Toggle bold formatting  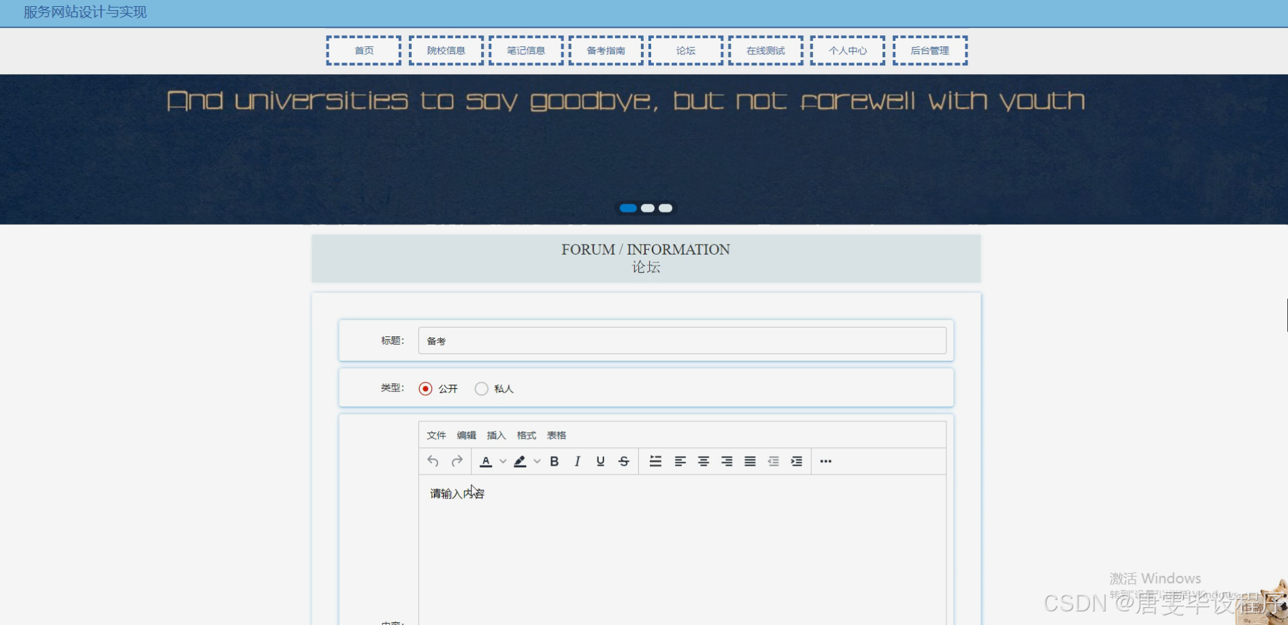(554, 461)
